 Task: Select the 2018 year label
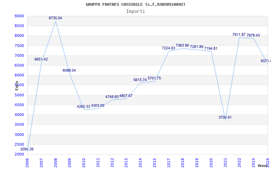click(x=183, y=163)
